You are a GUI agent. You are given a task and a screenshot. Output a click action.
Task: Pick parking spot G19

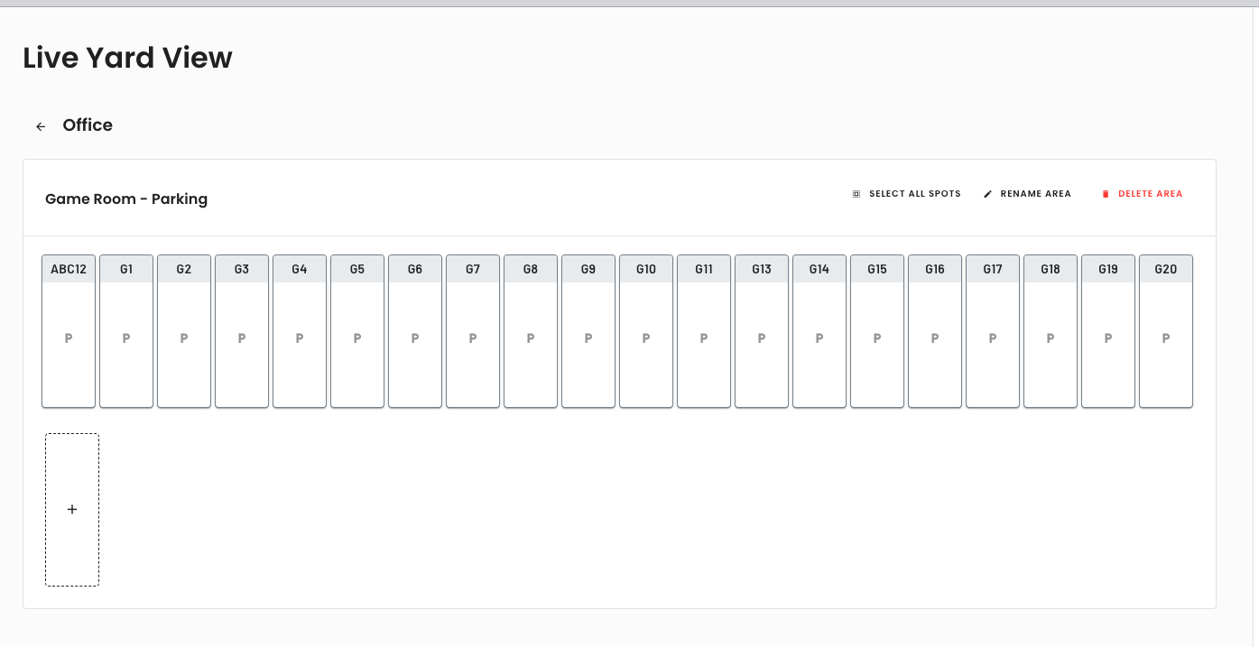click(x=1108, y=331)
